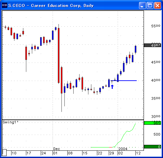Viewport: 163px width, 158px height.
Task: Click the 4987 current price label
Action: click(152, 45)
